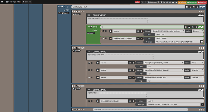
Task: Open the INTRUSION_ABSENT scenario dropdown
Action: pos(164,63)
